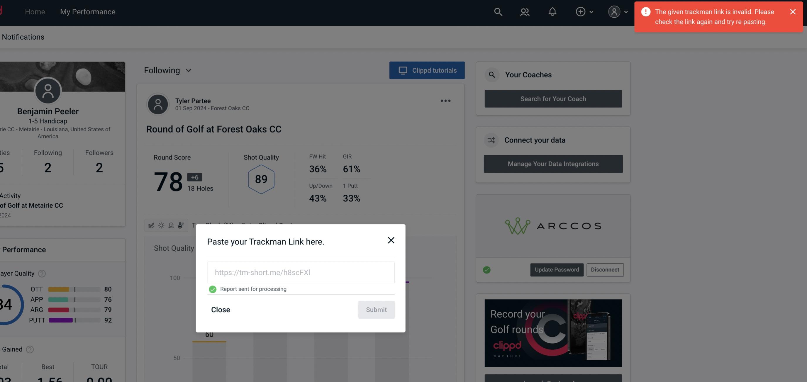Image resolution: width=807 pixels, height=382 pixels.
Task: Click the Clippd tutorials button
Action: [427, 70]
